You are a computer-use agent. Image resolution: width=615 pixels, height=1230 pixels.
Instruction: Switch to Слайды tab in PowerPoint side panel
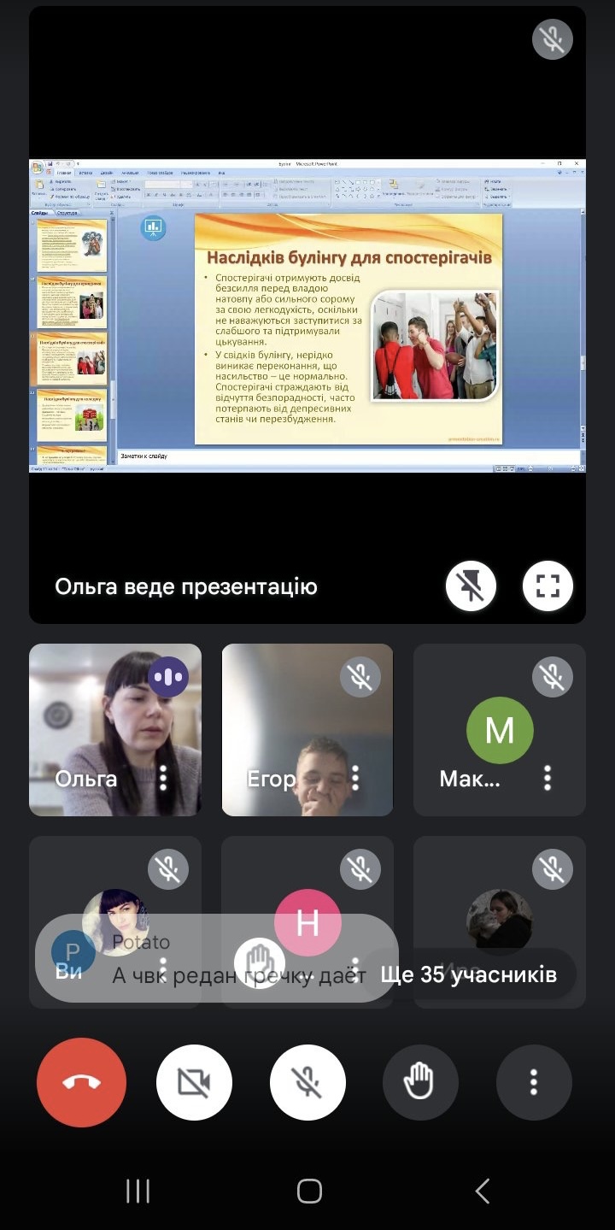[x=41, y=213]
